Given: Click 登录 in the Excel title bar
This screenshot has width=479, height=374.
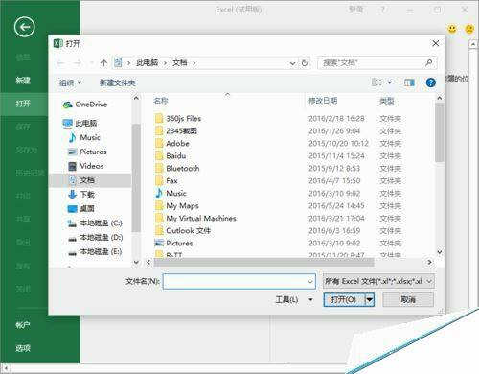Looking at the screenshot, I should 355,10.
